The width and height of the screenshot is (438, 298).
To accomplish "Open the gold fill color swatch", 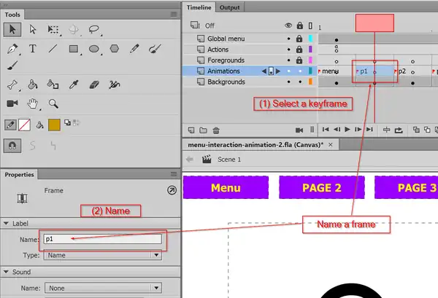I will click(54, 125).
